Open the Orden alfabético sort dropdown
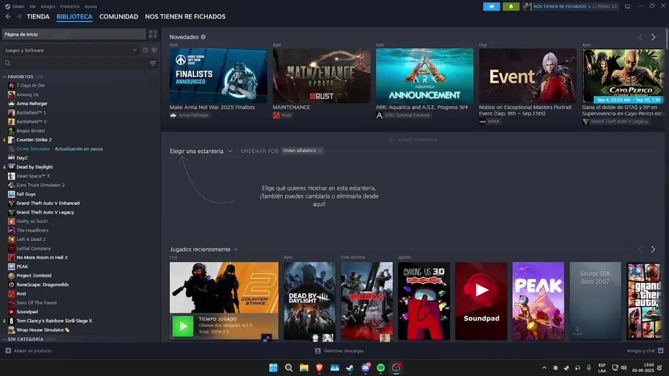The image size is (669, 376). [x=303, y=151]
